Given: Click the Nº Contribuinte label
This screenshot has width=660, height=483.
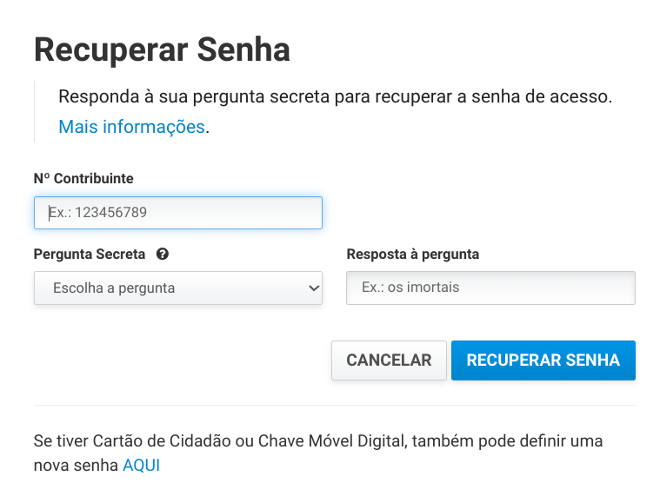Looking at the screenshot, I should coord(83,178).
